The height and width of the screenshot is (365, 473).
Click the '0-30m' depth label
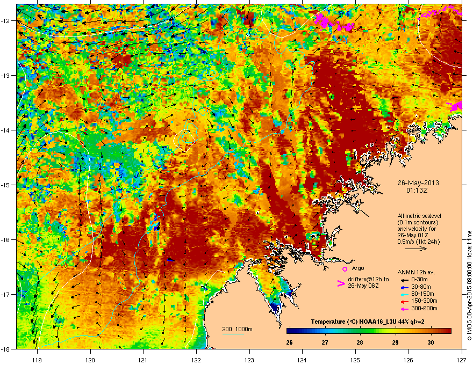419,280
